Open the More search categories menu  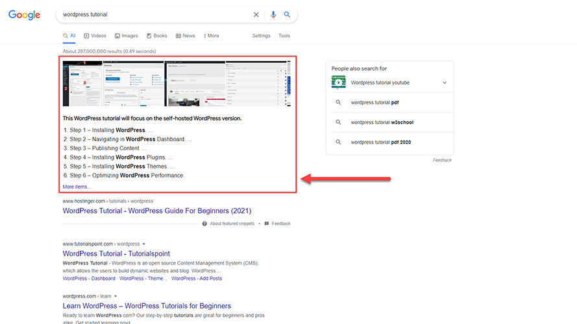(x=211, y=36)
